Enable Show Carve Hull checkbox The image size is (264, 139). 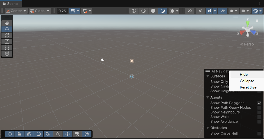point(259,133)
